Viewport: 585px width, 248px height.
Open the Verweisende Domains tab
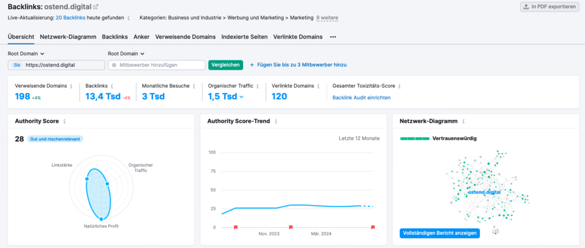[185, 37]
